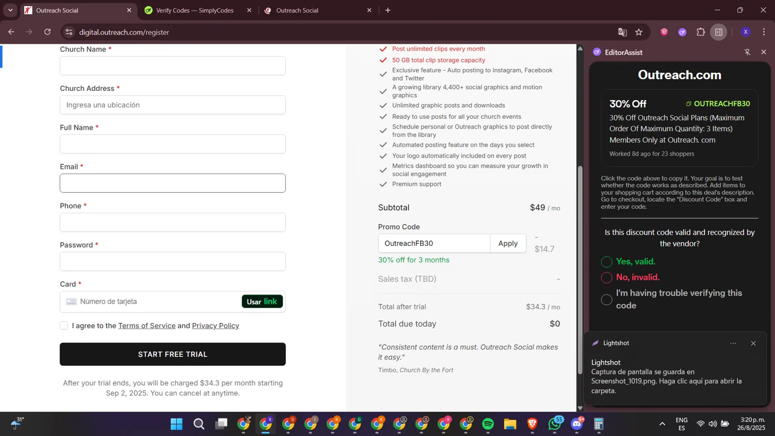Click the Promo Code text box
Image resolution: width=775 pixels, height=436 pixels.
[x=434, y=243]
